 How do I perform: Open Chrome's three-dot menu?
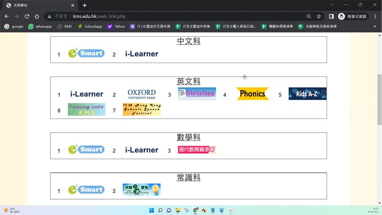click(375, 16)
